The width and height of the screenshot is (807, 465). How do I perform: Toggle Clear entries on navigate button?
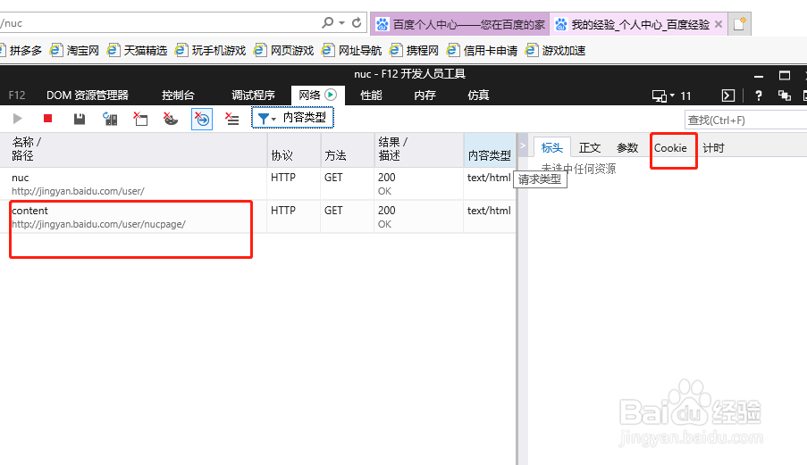coord(202,120)
